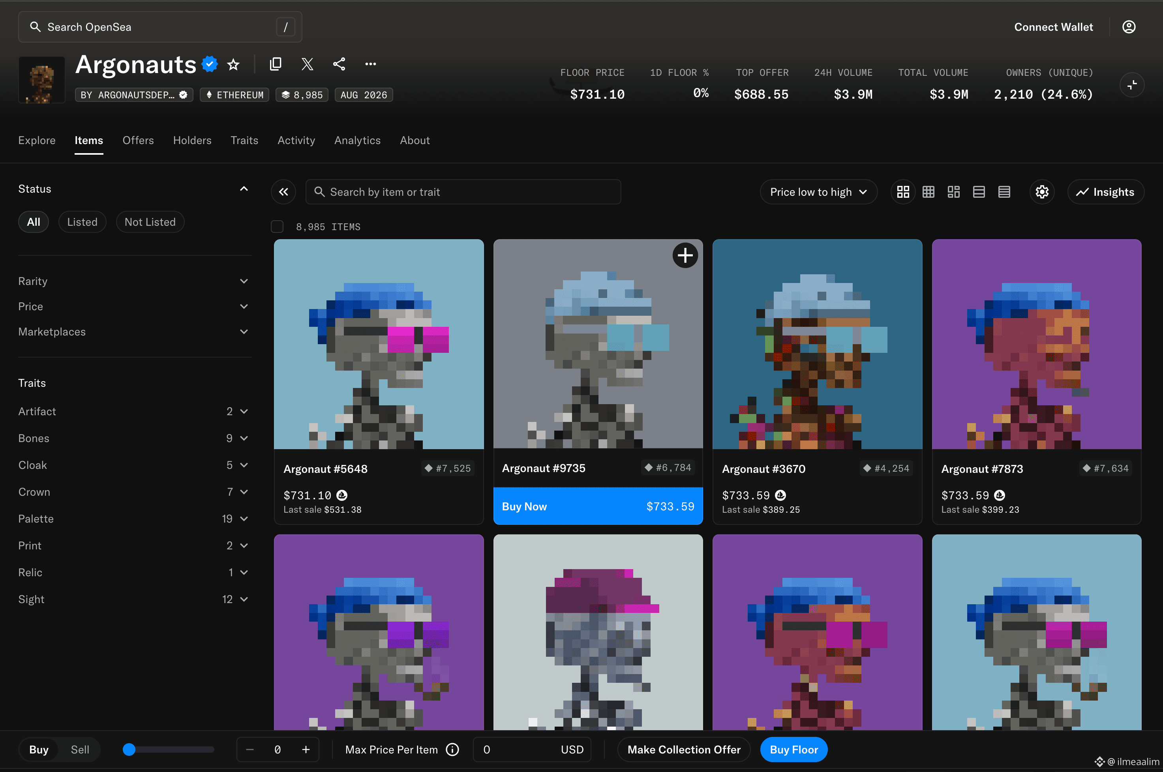
Task: Click the 8,985 supply badge
Action: [302, 95]
